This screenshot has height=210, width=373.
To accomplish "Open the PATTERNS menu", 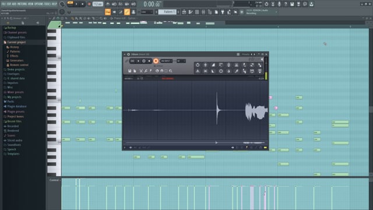I will point(22,4).
